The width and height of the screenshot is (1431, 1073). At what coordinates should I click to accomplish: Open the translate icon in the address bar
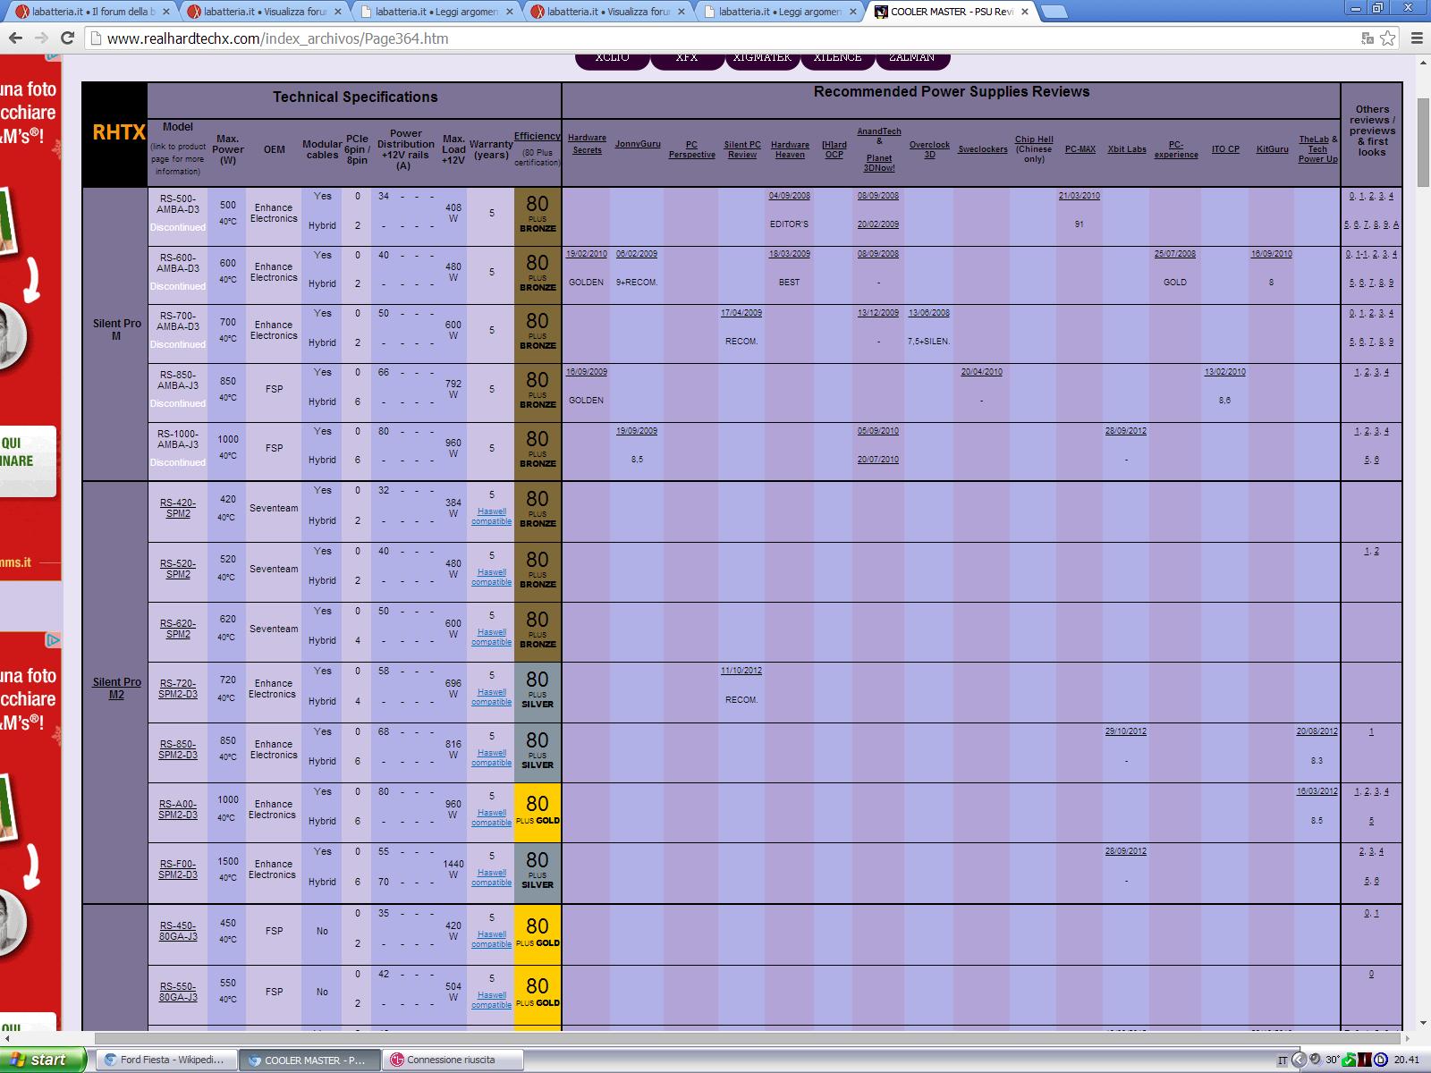(x=1367, y=38)
